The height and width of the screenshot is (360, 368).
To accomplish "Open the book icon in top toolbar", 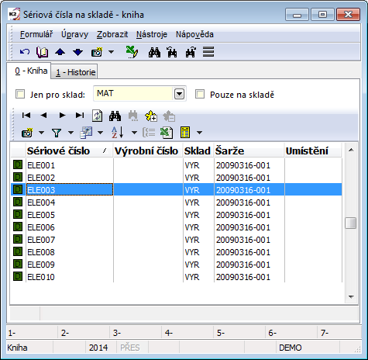I will pyautogui.click(x=42, y=52).
